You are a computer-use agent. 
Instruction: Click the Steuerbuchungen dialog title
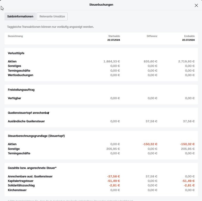click(101, 5)
